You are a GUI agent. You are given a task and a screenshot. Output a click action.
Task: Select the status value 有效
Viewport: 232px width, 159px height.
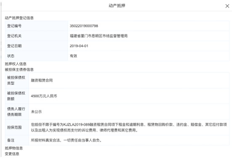pos(73,56)
